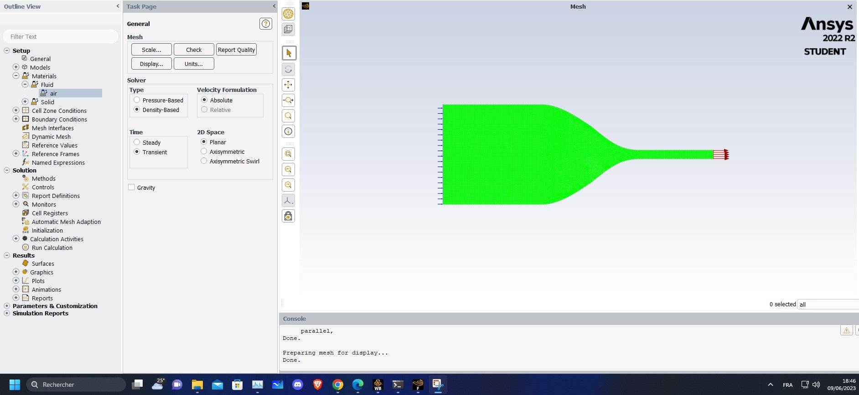This screenshot has width=859, height=395.
Task: Open Run Calculation in the outline
Action: (52, 248)
